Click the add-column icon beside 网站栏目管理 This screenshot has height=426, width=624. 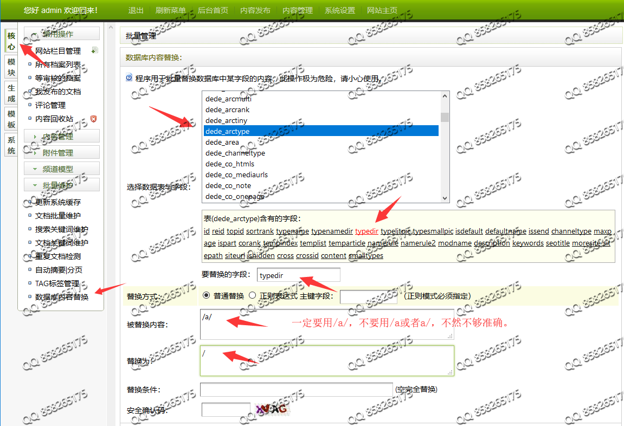[95, 50]
